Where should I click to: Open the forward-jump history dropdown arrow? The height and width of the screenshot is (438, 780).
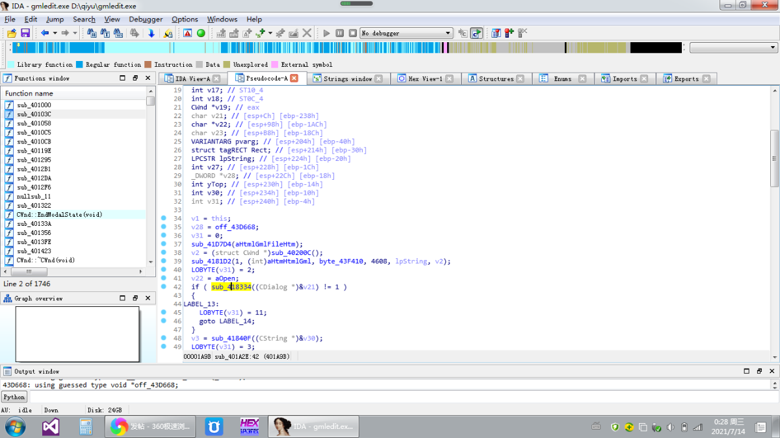click(75, 33)
